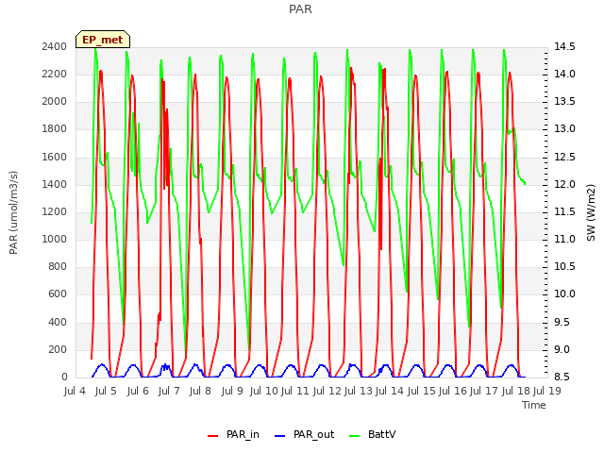Click the 9.5 right axis tick label
The height and width of the screenshot is (453, 604).
click(x=562, y=322)
